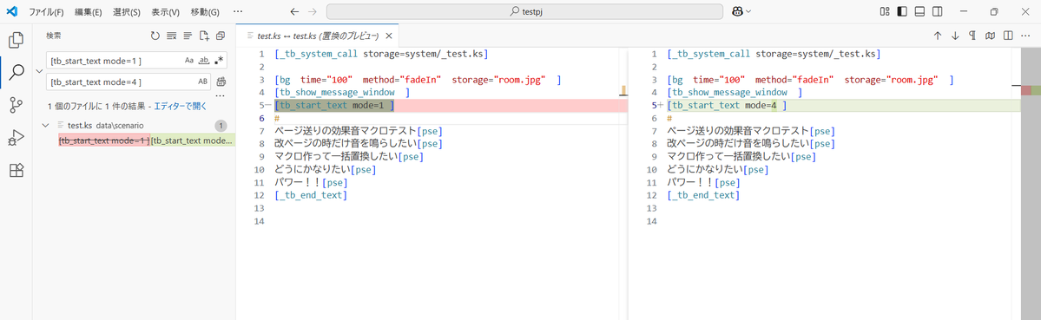Restore down the VS Code window

tap(994, 12)
